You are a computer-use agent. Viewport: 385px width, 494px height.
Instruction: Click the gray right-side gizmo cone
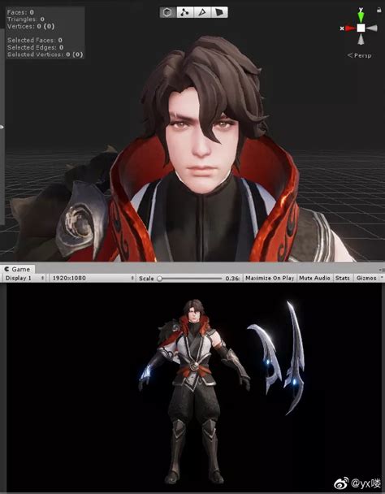click(372, 28)
